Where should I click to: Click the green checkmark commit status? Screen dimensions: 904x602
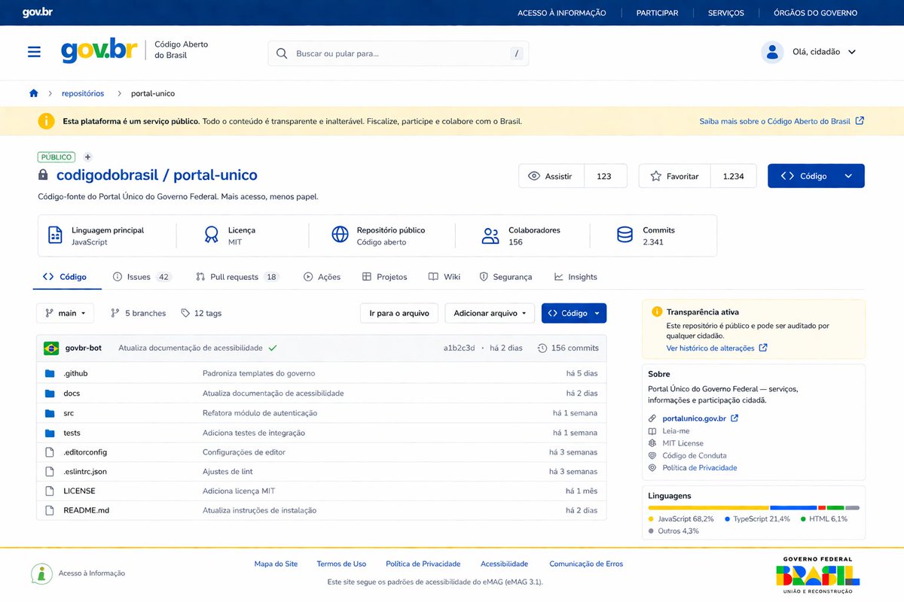[x=272, y=348]
